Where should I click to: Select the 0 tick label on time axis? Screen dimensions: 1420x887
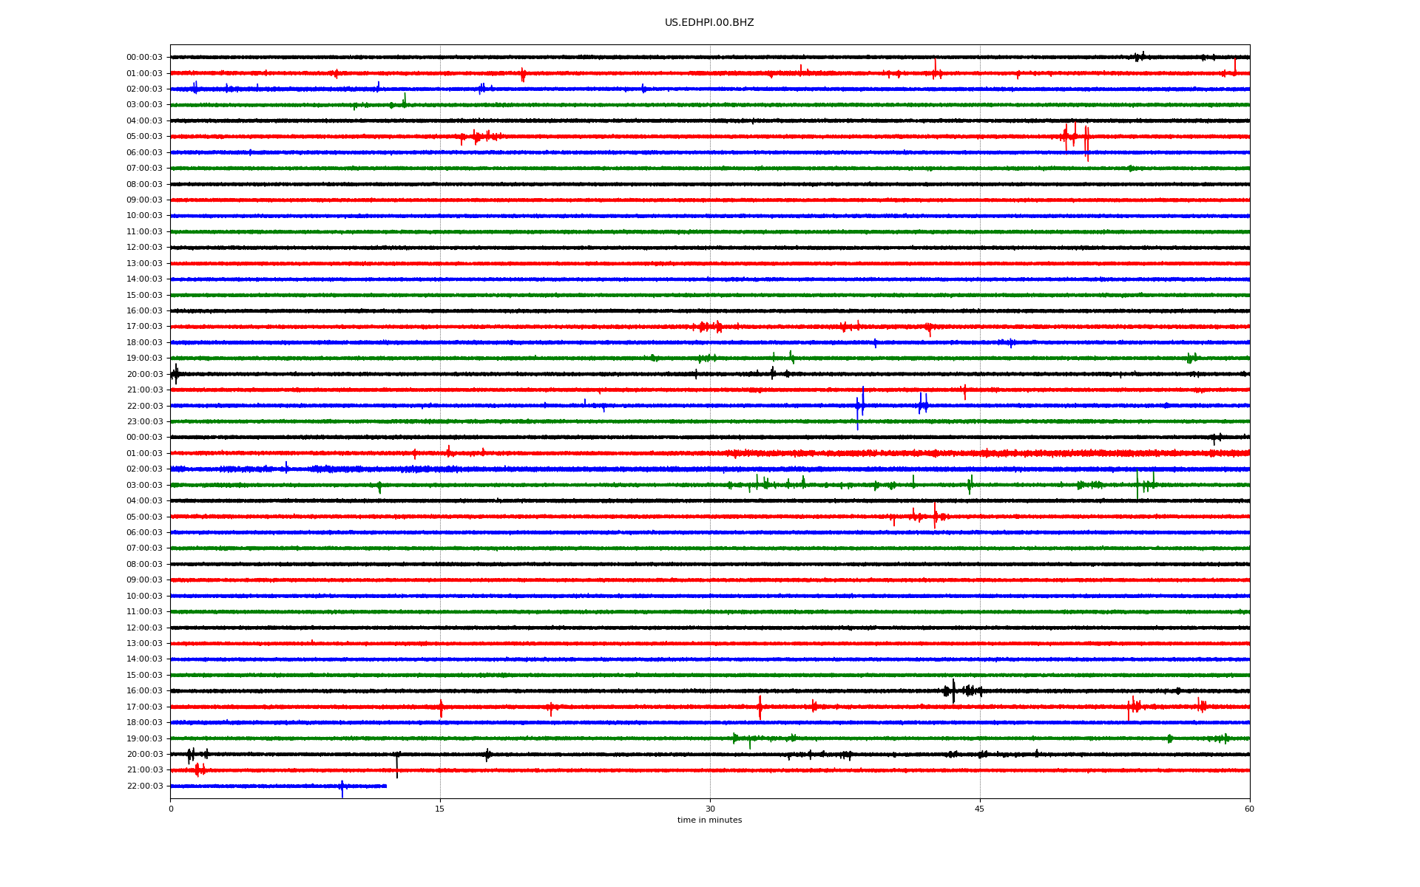pyautogui.click(x=171, y=809)
